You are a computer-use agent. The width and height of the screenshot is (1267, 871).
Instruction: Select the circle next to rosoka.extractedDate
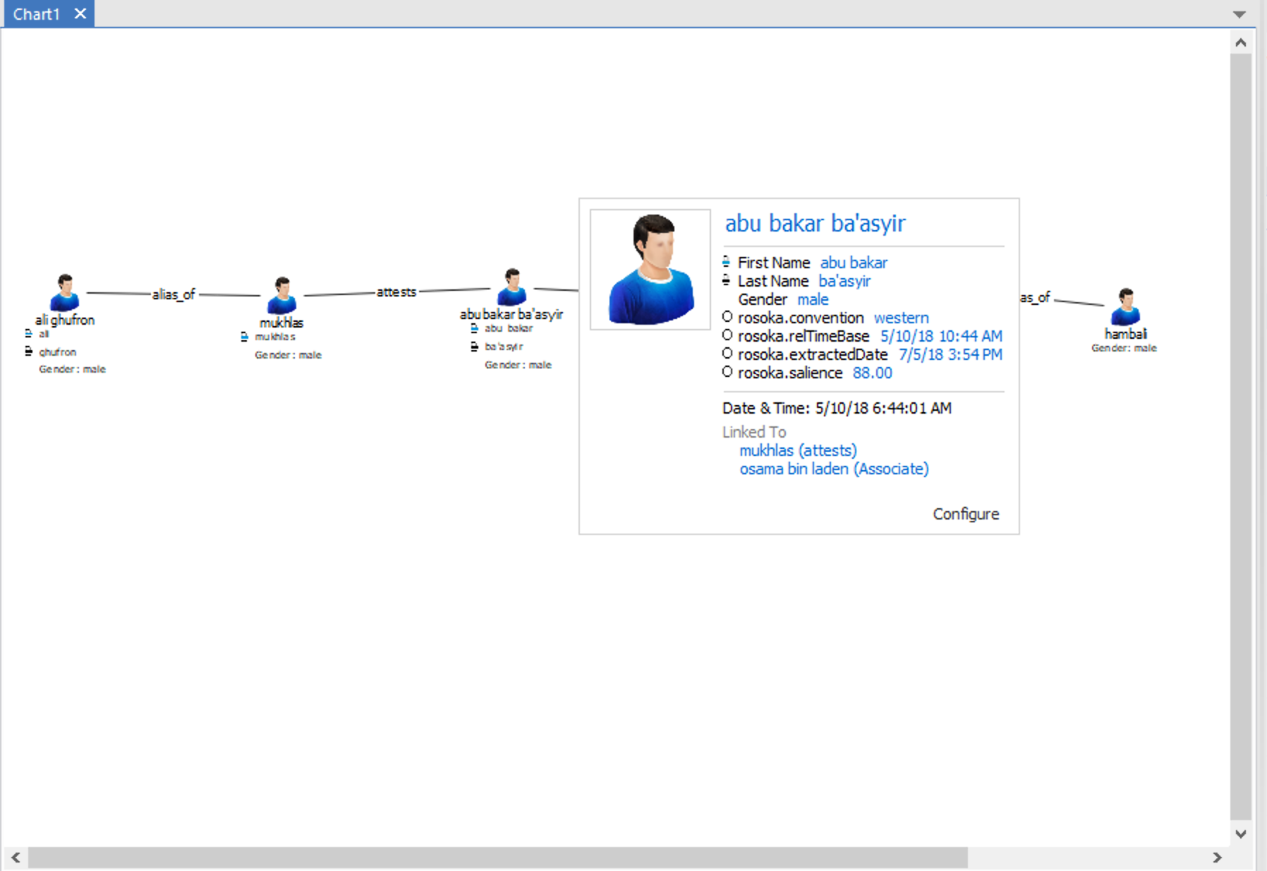pos(728,354)
